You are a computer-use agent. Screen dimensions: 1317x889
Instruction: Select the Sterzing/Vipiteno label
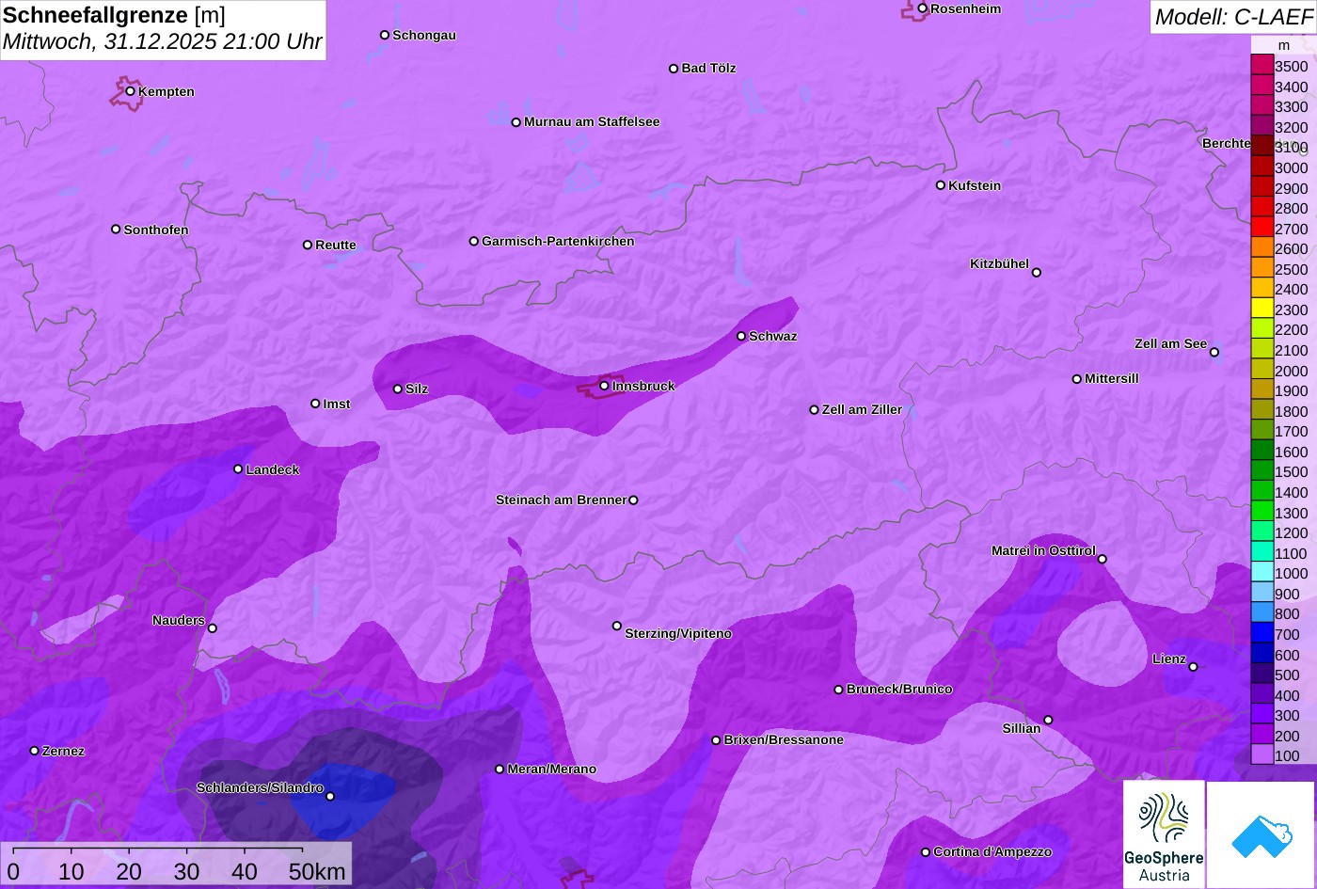pos(678,633)
